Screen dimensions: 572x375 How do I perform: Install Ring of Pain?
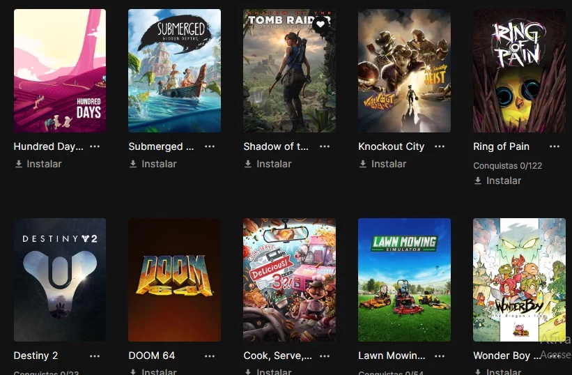coord(498,181)
